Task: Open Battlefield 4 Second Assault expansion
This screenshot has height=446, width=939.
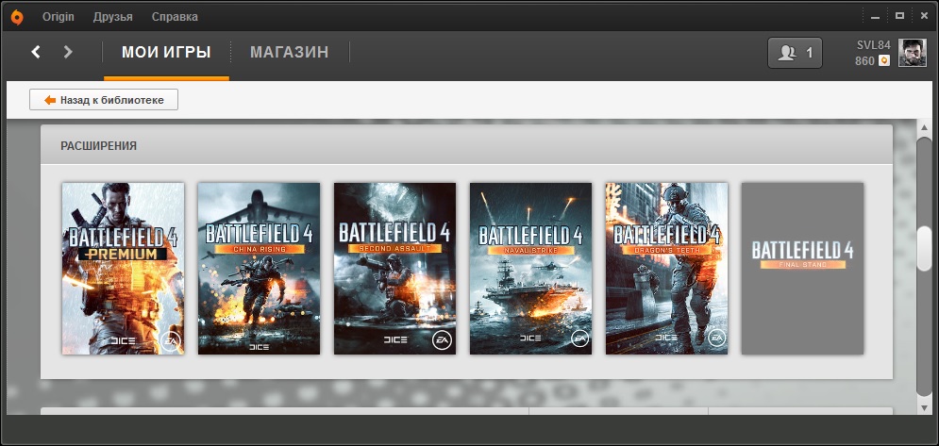Action: [394, 268]
